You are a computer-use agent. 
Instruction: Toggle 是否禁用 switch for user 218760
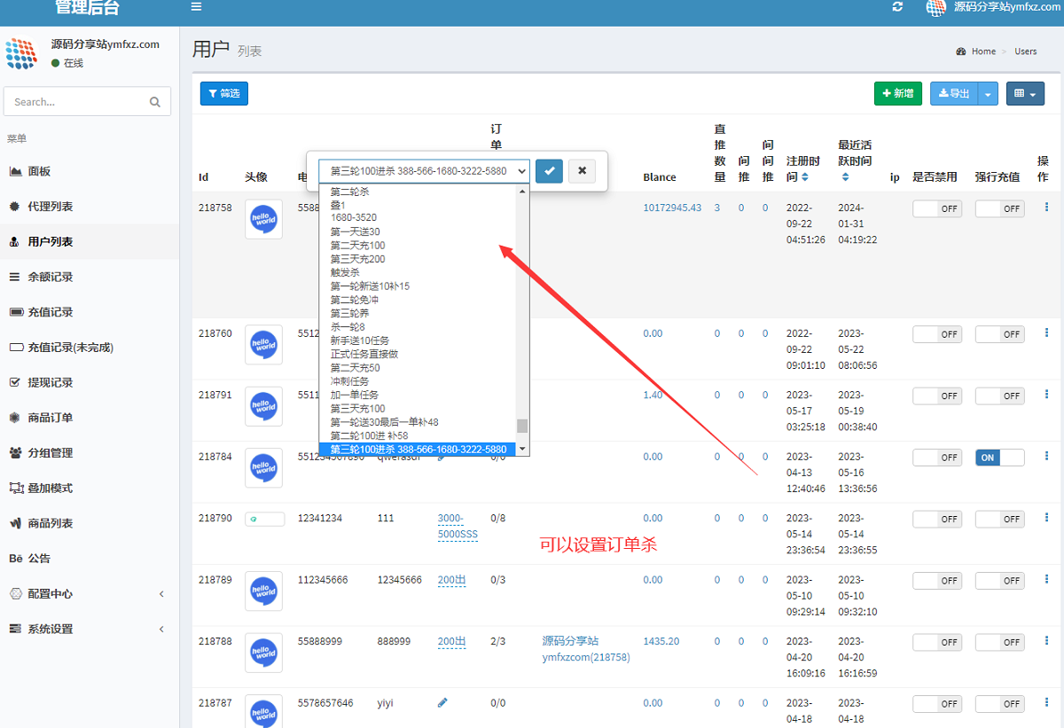tap(937, 334)
